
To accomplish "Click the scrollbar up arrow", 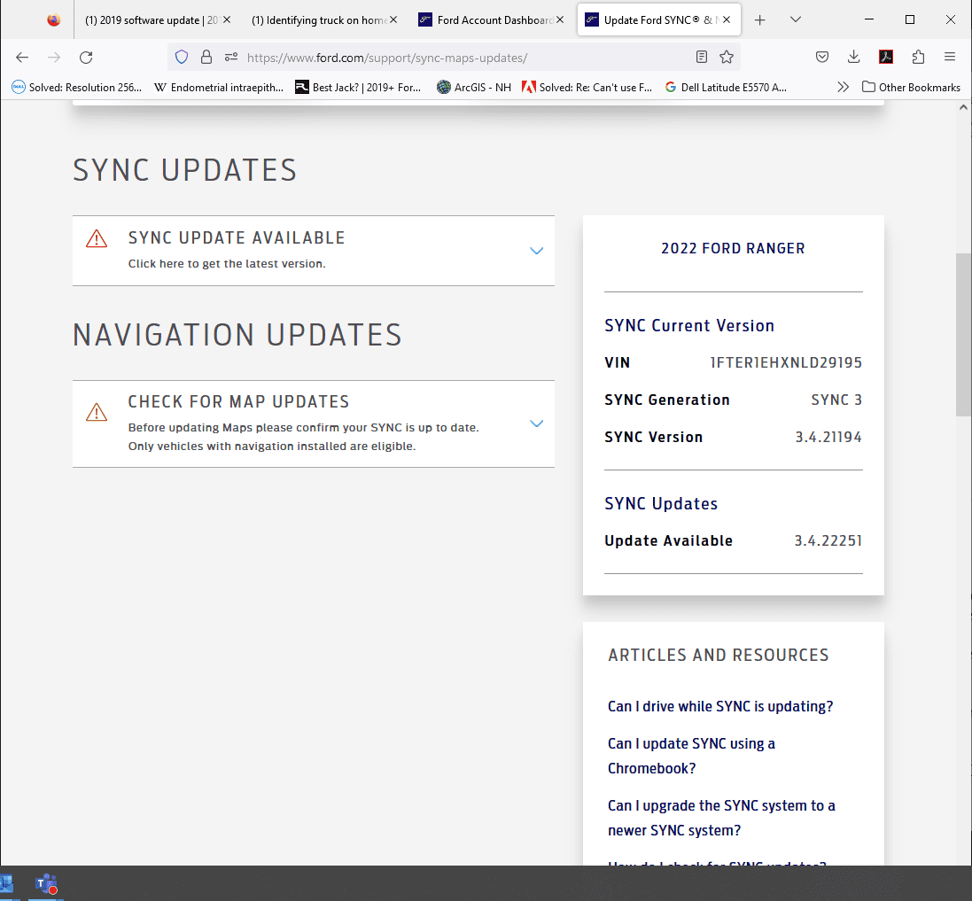I will point(963,107).
